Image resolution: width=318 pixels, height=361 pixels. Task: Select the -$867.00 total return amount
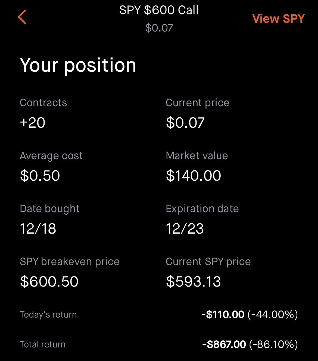(x=224, y=344)
